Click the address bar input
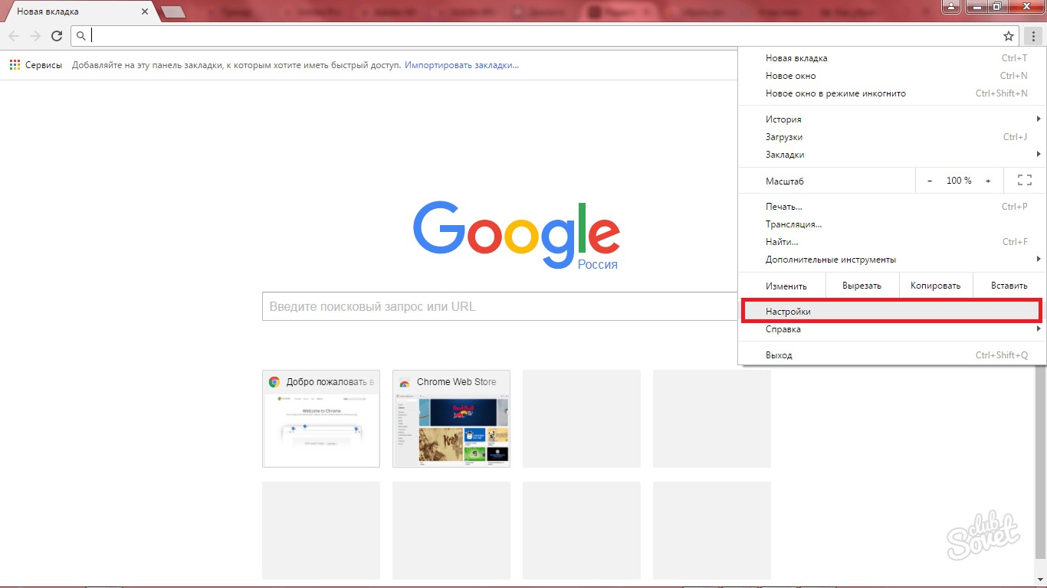The width and height of the screenshot is (1047, 588). [x=544, y=36]
